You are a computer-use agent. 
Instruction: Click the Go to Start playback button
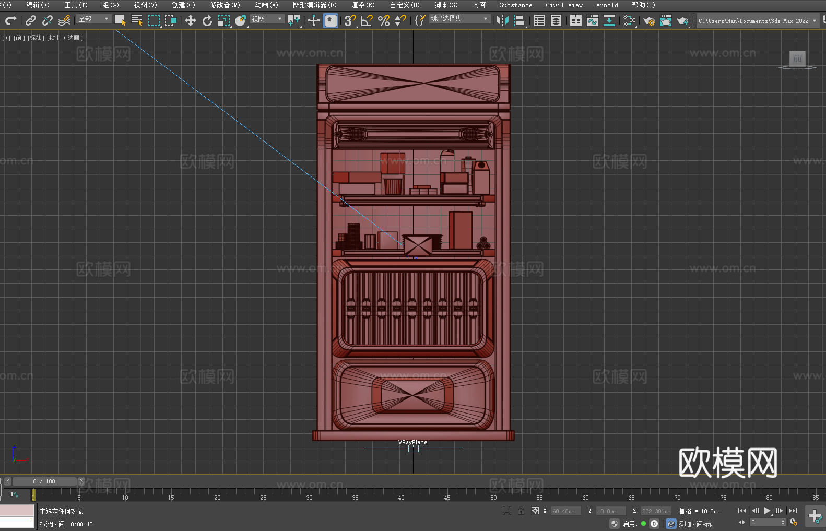point(742,511)
